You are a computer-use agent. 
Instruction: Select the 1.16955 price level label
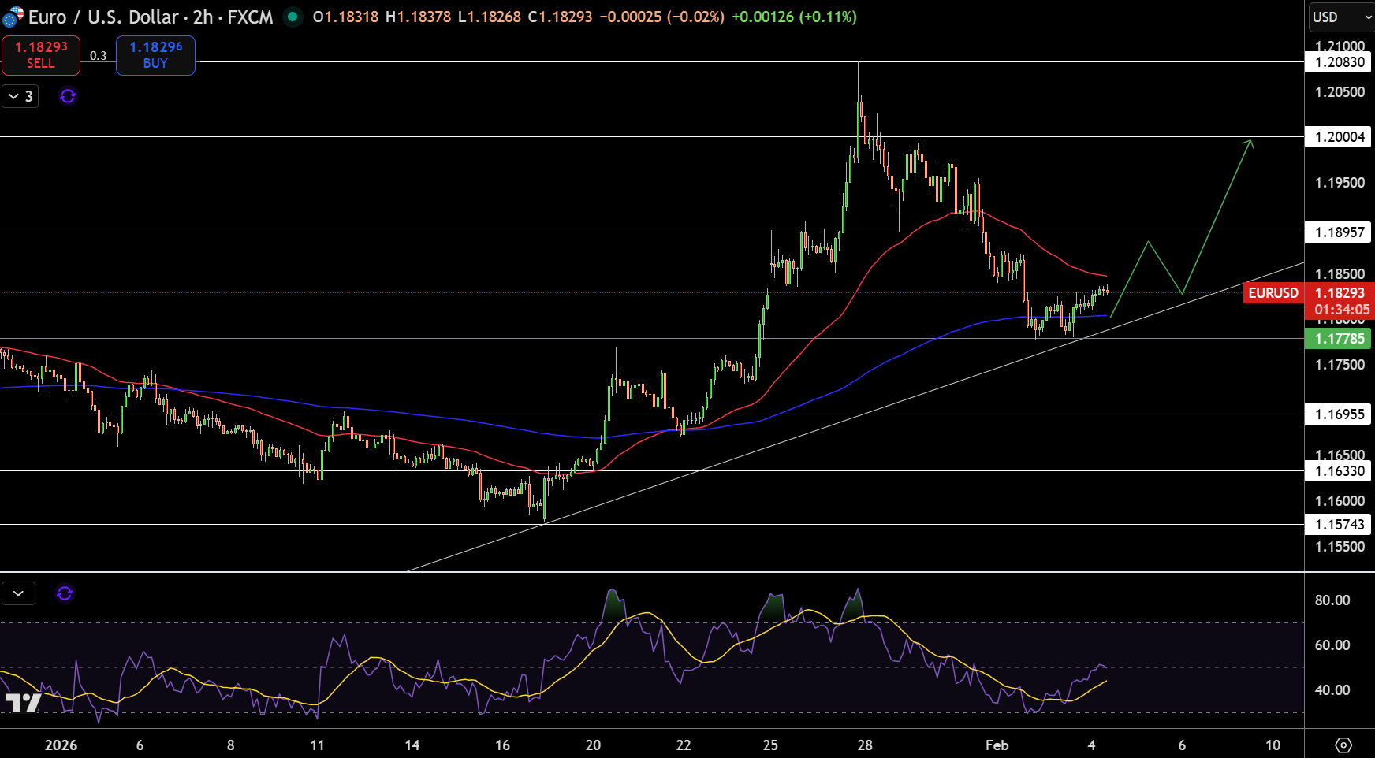[1338, 414]
